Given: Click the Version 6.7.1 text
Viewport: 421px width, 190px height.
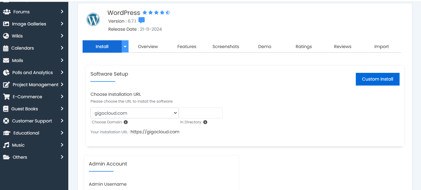Looking at the screenshot, I should tap(122, 21).
